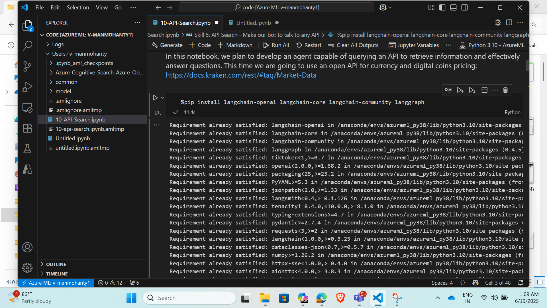This screenshot has width=547, height=308.
Task: Open Jupyter Variables panel
Action: click(414, 45)
